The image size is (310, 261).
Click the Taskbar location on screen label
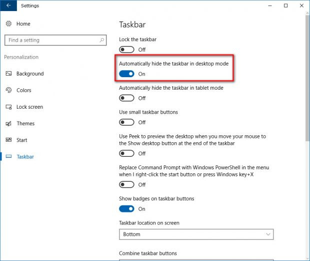click(x=149, y=223)
